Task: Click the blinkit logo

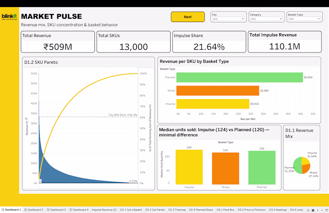Action: point(9,16)
